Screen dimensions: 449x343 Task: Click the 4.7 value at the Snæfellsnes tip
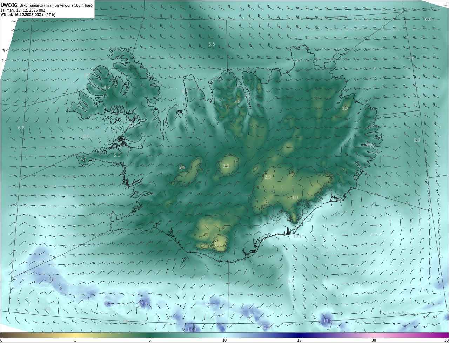83,159
